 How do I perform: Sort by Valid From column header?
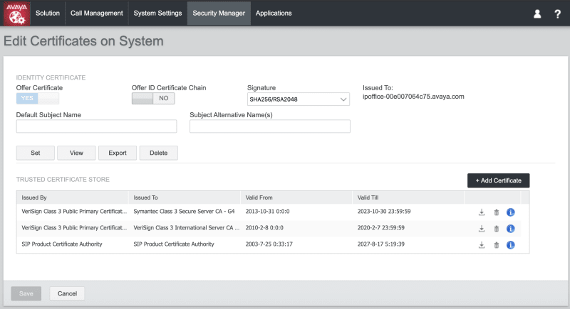coord(296,197)
